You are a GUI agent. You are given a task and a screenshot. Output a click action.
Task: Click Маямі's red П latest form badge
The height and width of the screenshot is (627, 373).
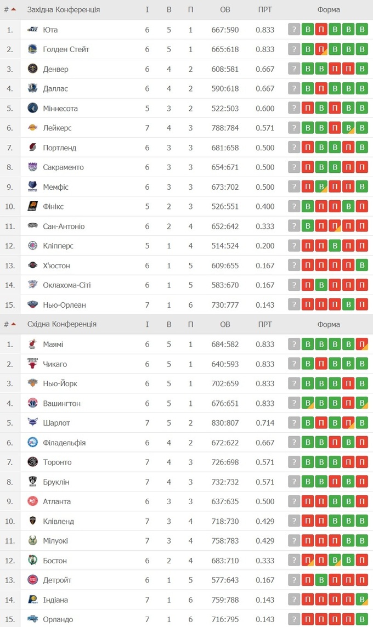coord(361,344)
